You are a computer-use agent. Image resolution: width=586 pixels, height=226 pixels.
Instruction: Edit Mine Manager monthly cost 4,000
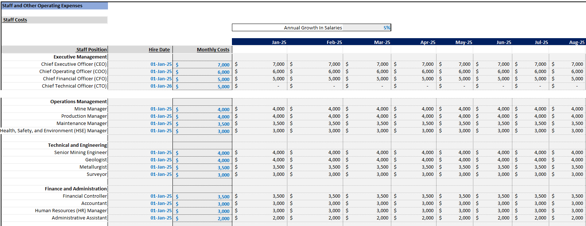pos(202,109)
